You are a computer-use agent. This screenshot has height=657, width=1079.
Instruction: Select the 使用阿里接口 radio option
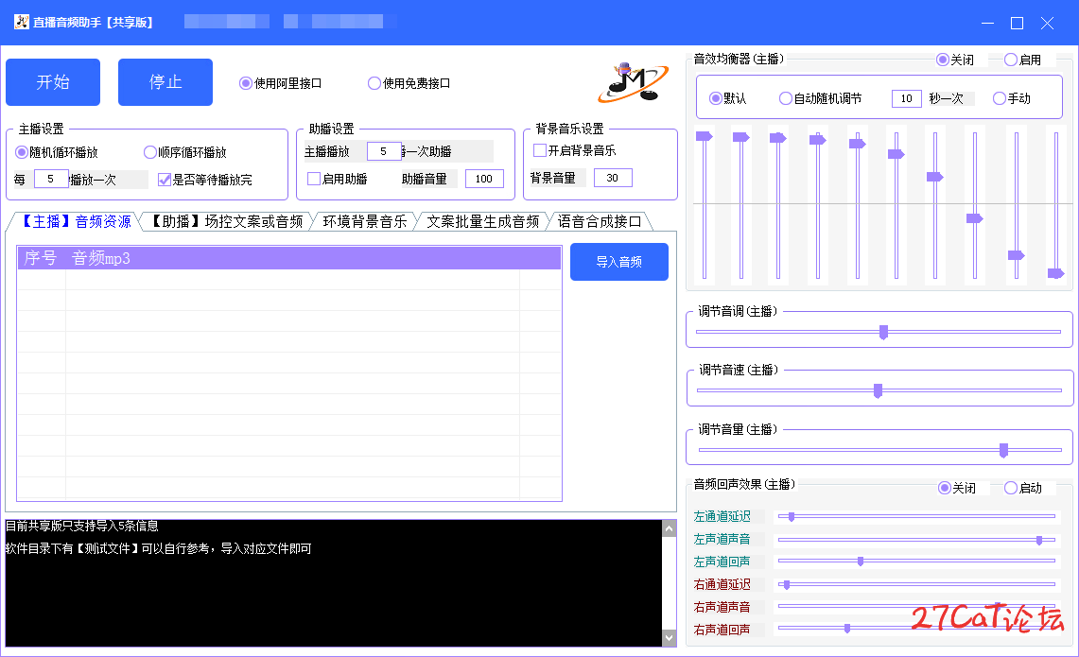[x=281, y=83]
